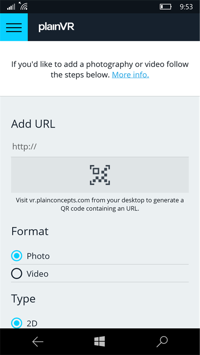200x355 pixels.
Task: Select the Video format radio button
Action: point(17,274)
